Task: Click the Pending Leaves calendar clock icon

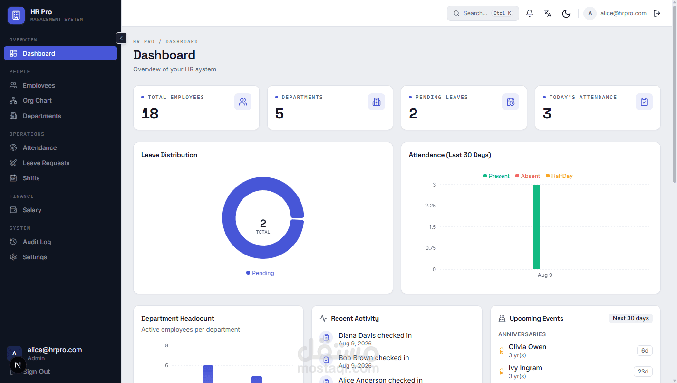Action: [x=511, y=102]
